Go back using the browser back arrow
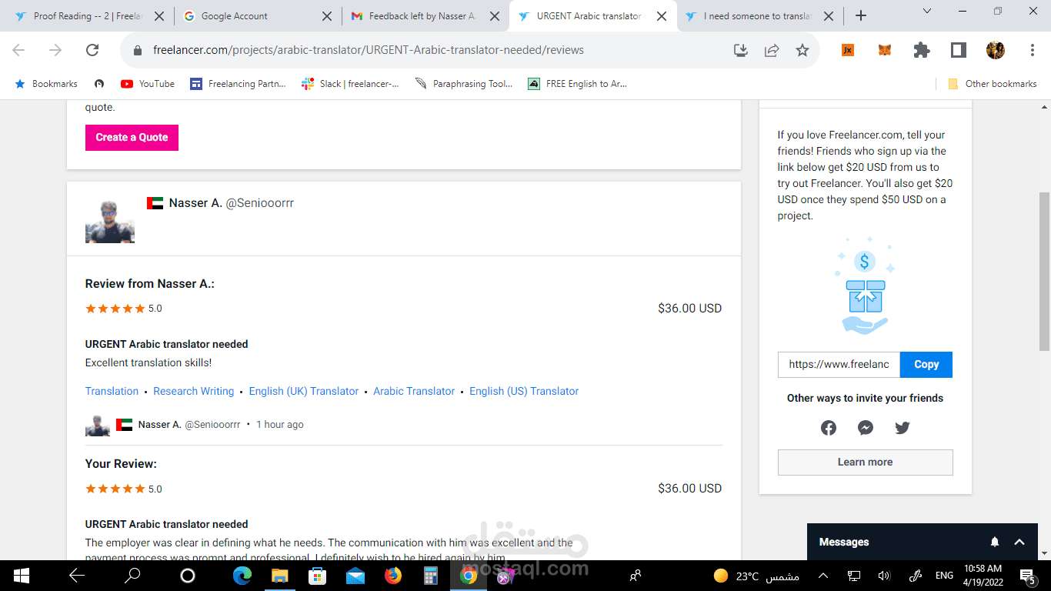 (18, 50)
